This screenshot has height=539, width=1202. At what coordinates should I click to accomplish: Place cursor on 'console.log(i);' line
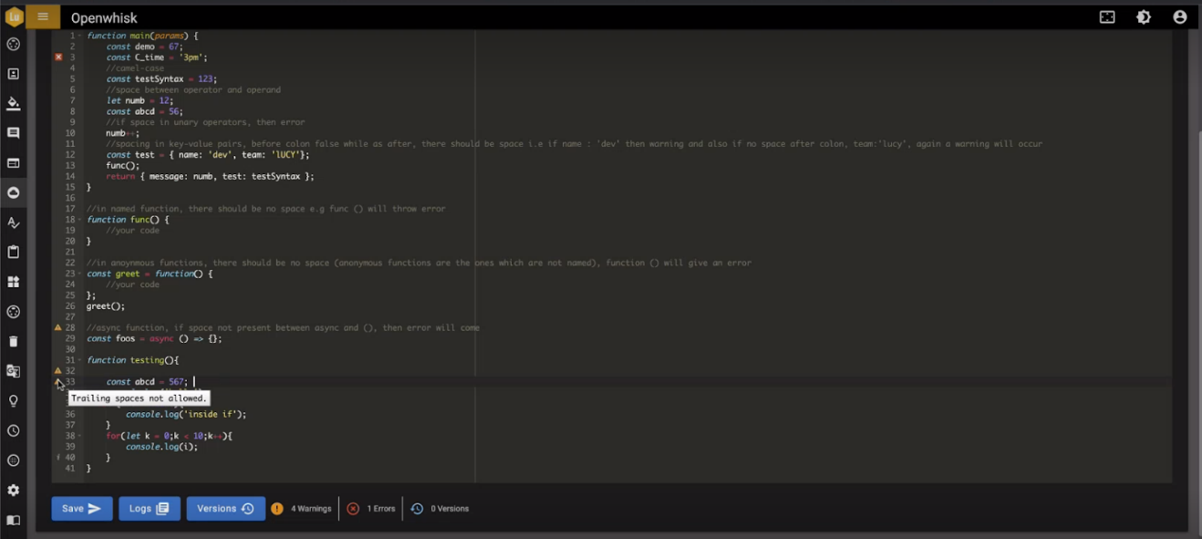[161, 447]
